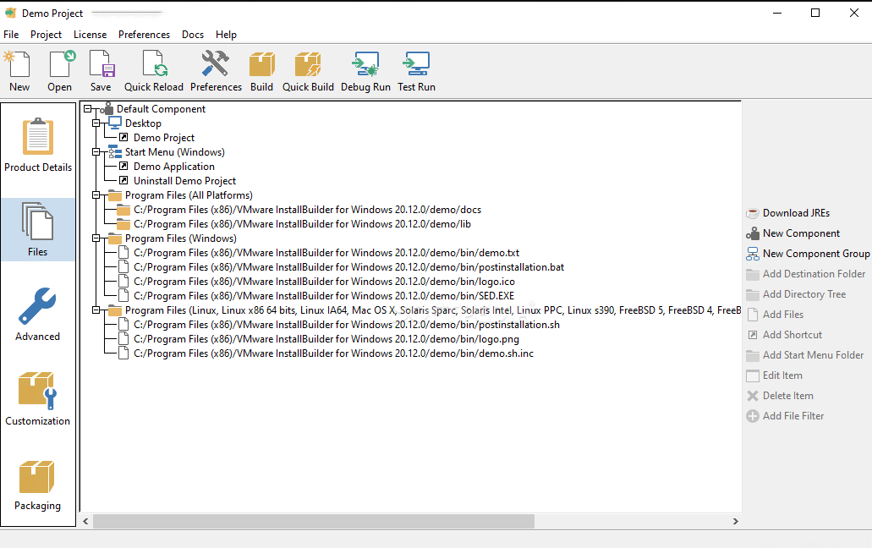This screenshot has height=548, width=872.
Task: Select Uninstall Demo Project shortcut
Action: pos(184,181)
